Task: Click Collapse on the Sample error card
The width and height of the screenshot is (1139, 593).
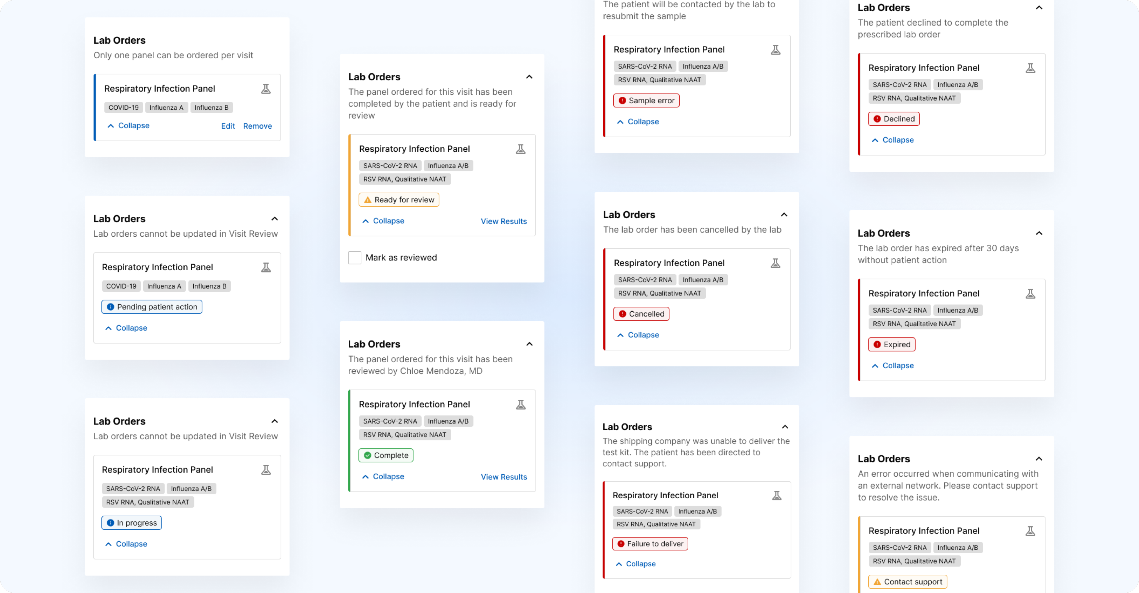Action: pyautogui.click(x=638, y=121)
